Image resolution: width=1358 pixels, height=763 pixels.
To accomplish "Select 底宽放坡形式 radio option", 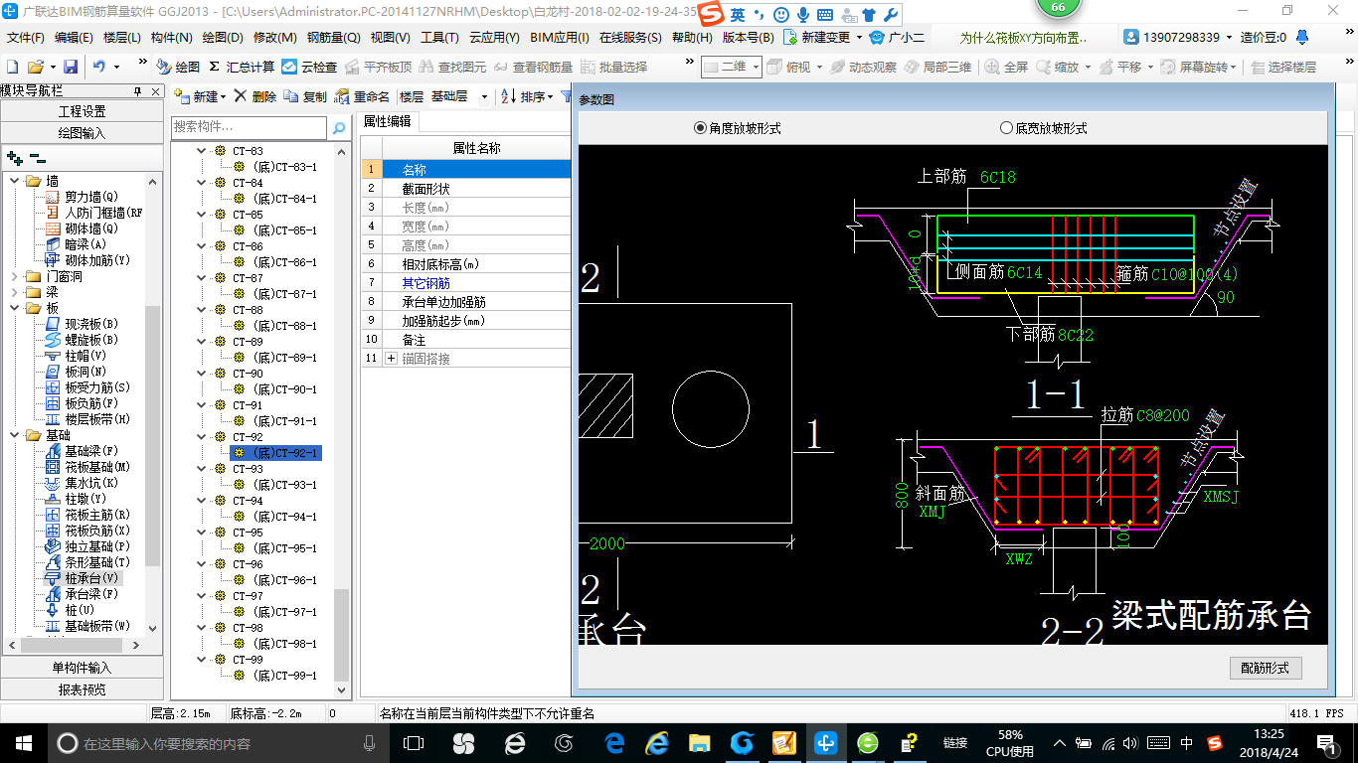I will pos(1043,128).
